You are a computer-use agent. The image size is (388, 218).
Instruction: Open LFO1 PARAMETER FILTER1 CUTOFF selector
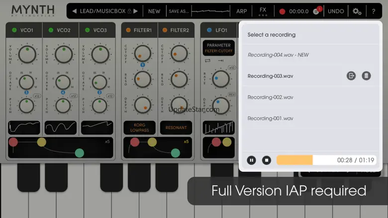tap(218, 48)
